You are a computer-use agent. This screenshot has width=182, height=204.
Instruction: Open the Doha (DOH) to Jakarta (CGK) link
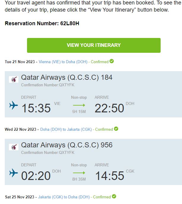[x=66, y=130]
